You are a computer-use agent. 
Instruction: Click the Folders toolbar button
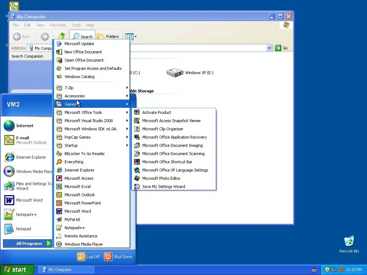(x=108, y=37)
